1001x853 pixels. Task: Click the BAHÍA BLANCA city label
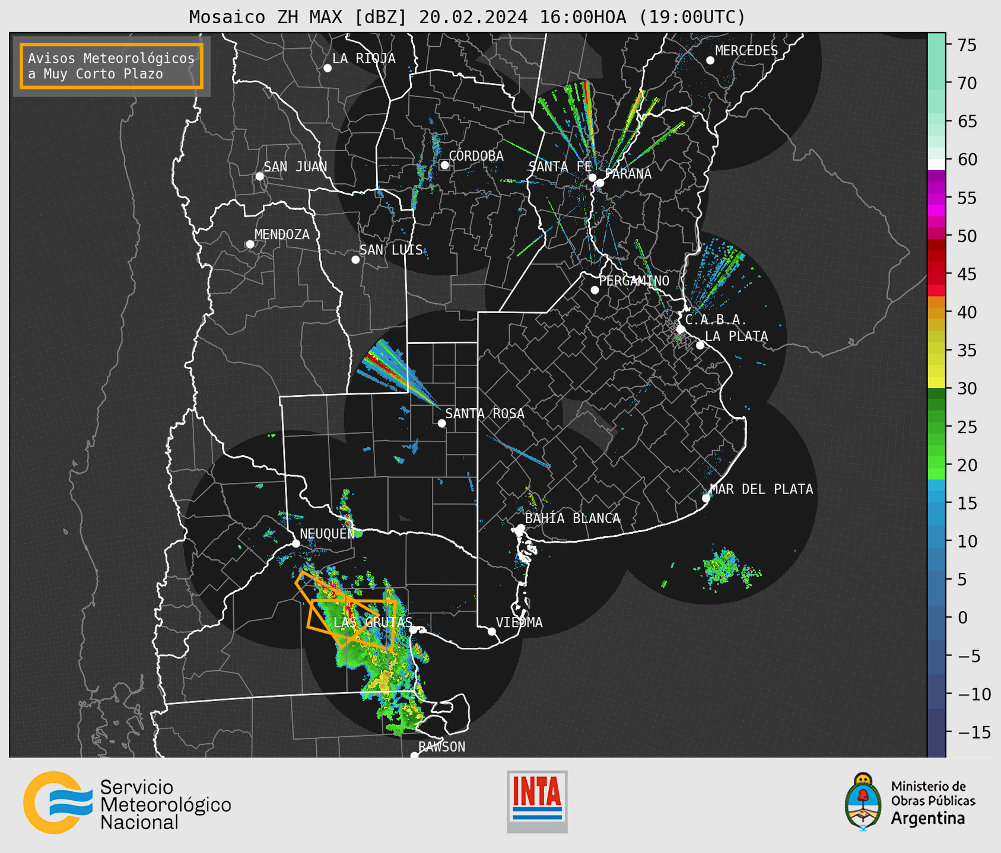[572, 518]
